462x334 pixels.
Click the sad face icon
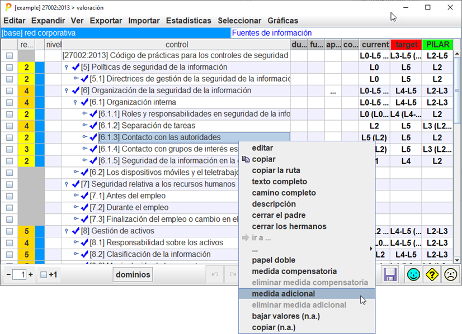click(x=450, y=274)
